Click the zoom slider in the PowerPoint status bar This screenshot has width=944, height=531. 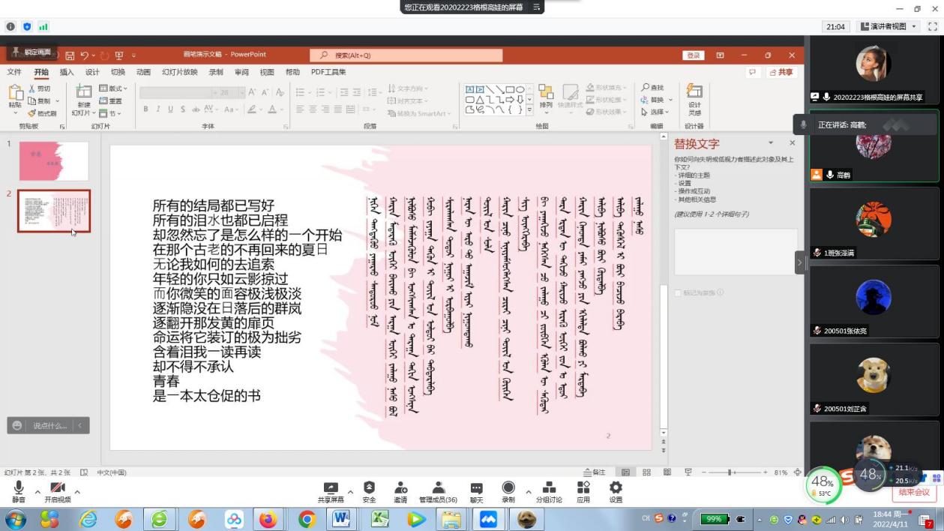733,472
